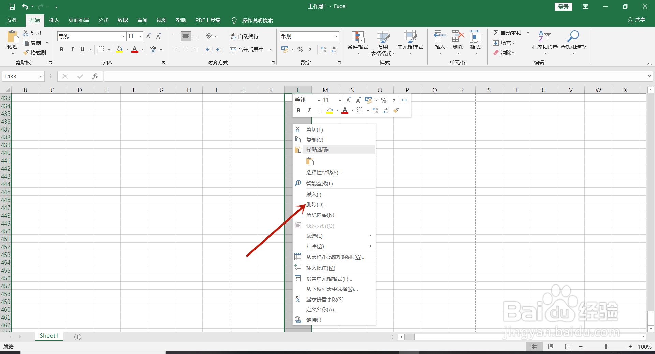Click the Insert cells icon in ribbon
This screenshot has width=655, height=354.
tap(440, 36)
